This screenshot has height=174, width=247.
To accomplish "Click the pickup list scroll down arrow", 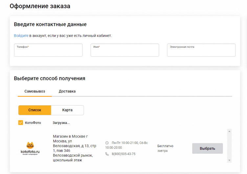I will click(x=229, y=160).
